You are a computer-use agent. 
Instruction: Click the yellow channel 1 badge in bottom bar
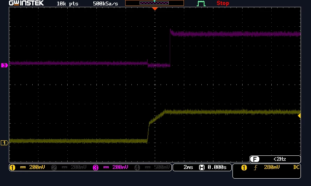12,168
